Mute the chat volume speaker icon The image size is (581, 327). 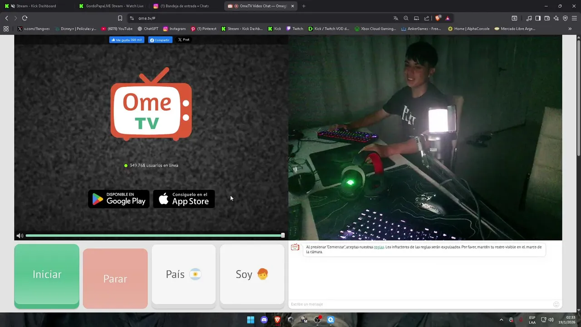pyautogui.click(x=20, y=236)
